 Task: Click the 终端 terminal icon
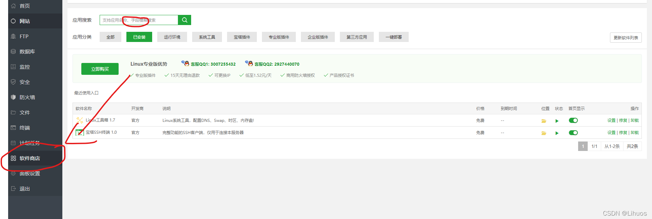13,128
